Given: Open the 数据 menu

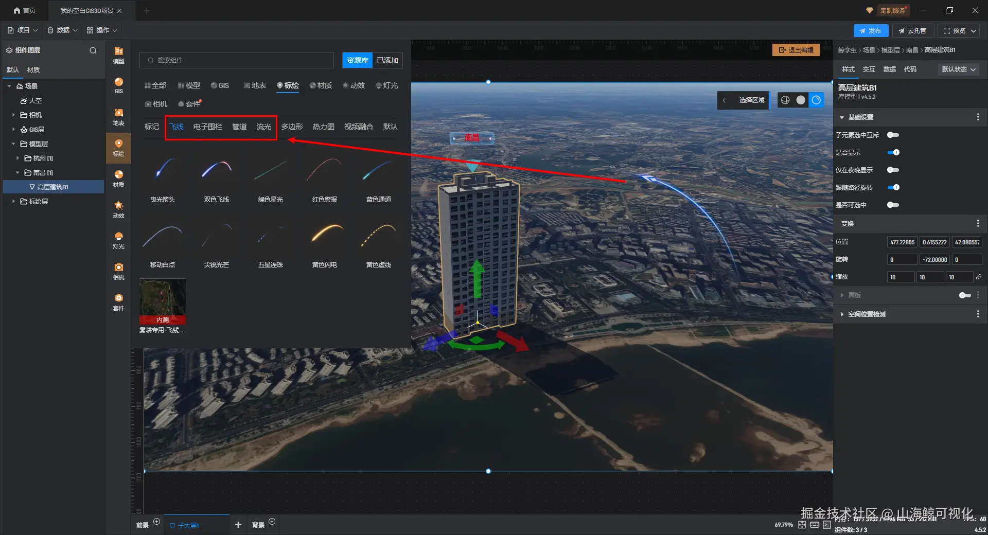Looking at the screenshot, I should click(x=62, y=30).
